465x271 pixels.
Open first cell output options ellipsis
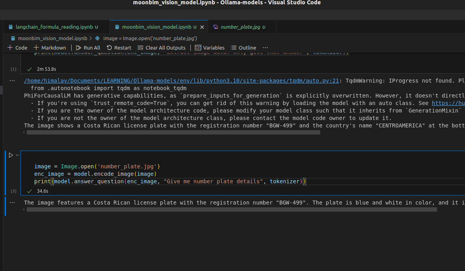click(12, 81)
